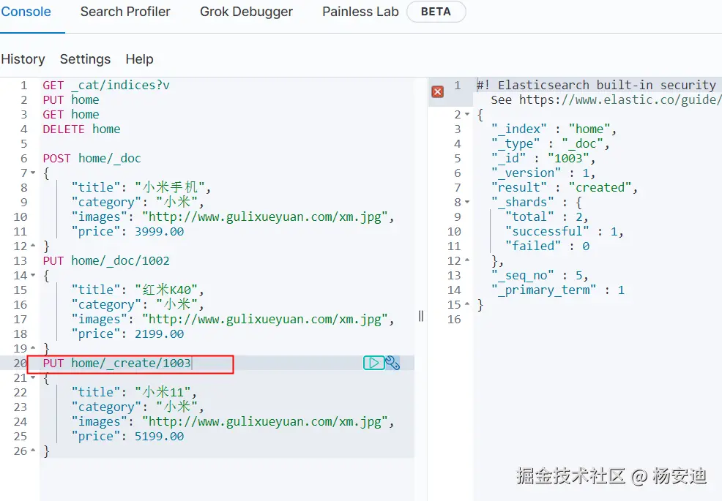Click the PUT home/_create/1003 request line
Screen dimensions: 722x501
point(116,363)
